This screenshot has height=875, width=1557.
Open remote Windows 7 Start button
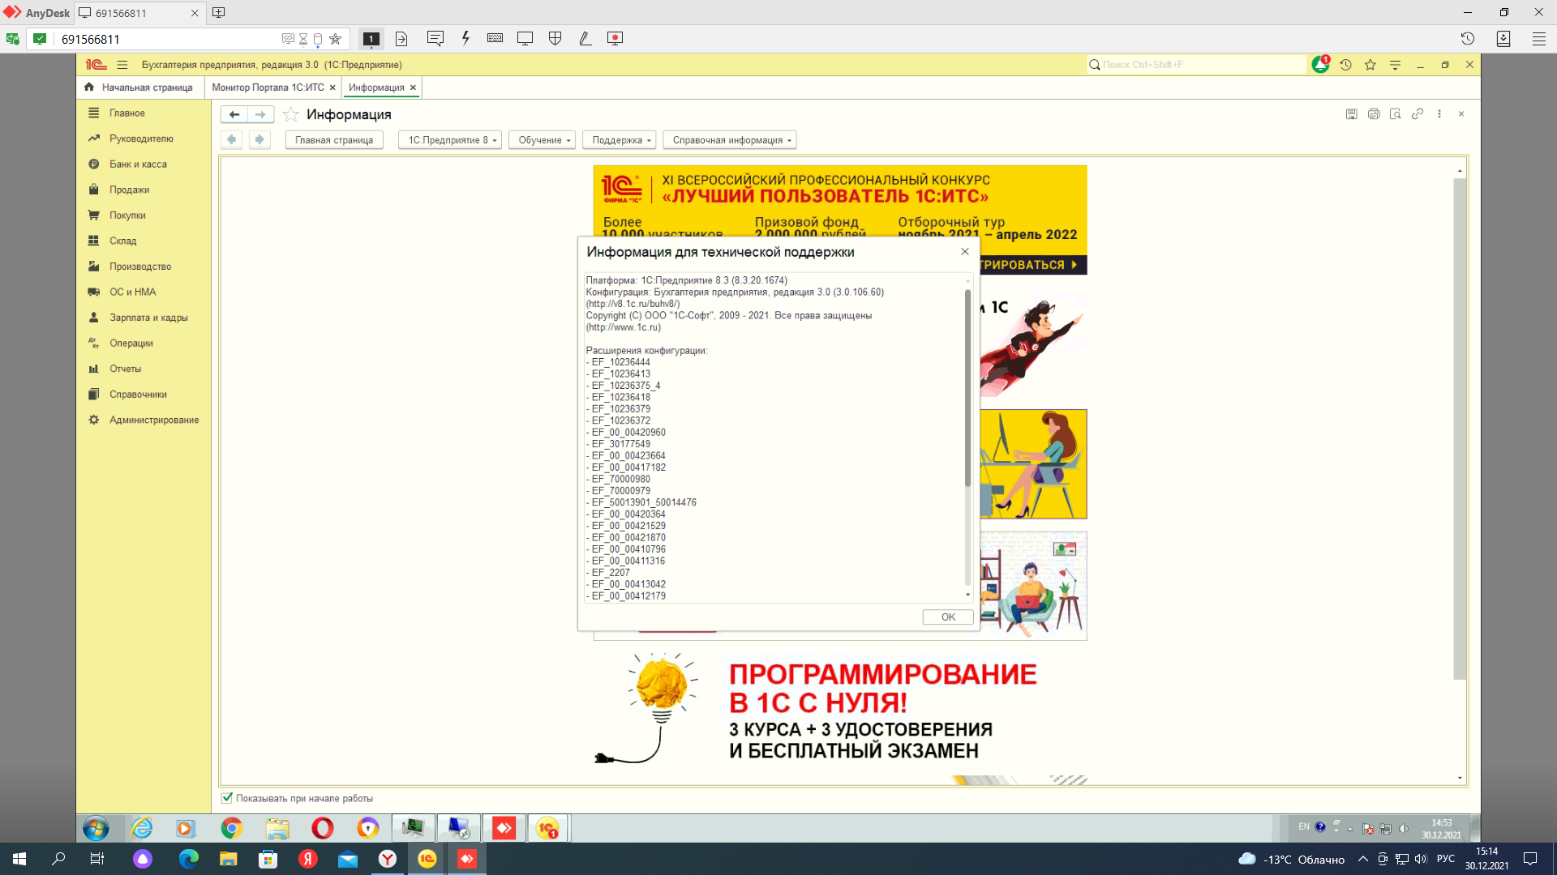click(96, 828)
